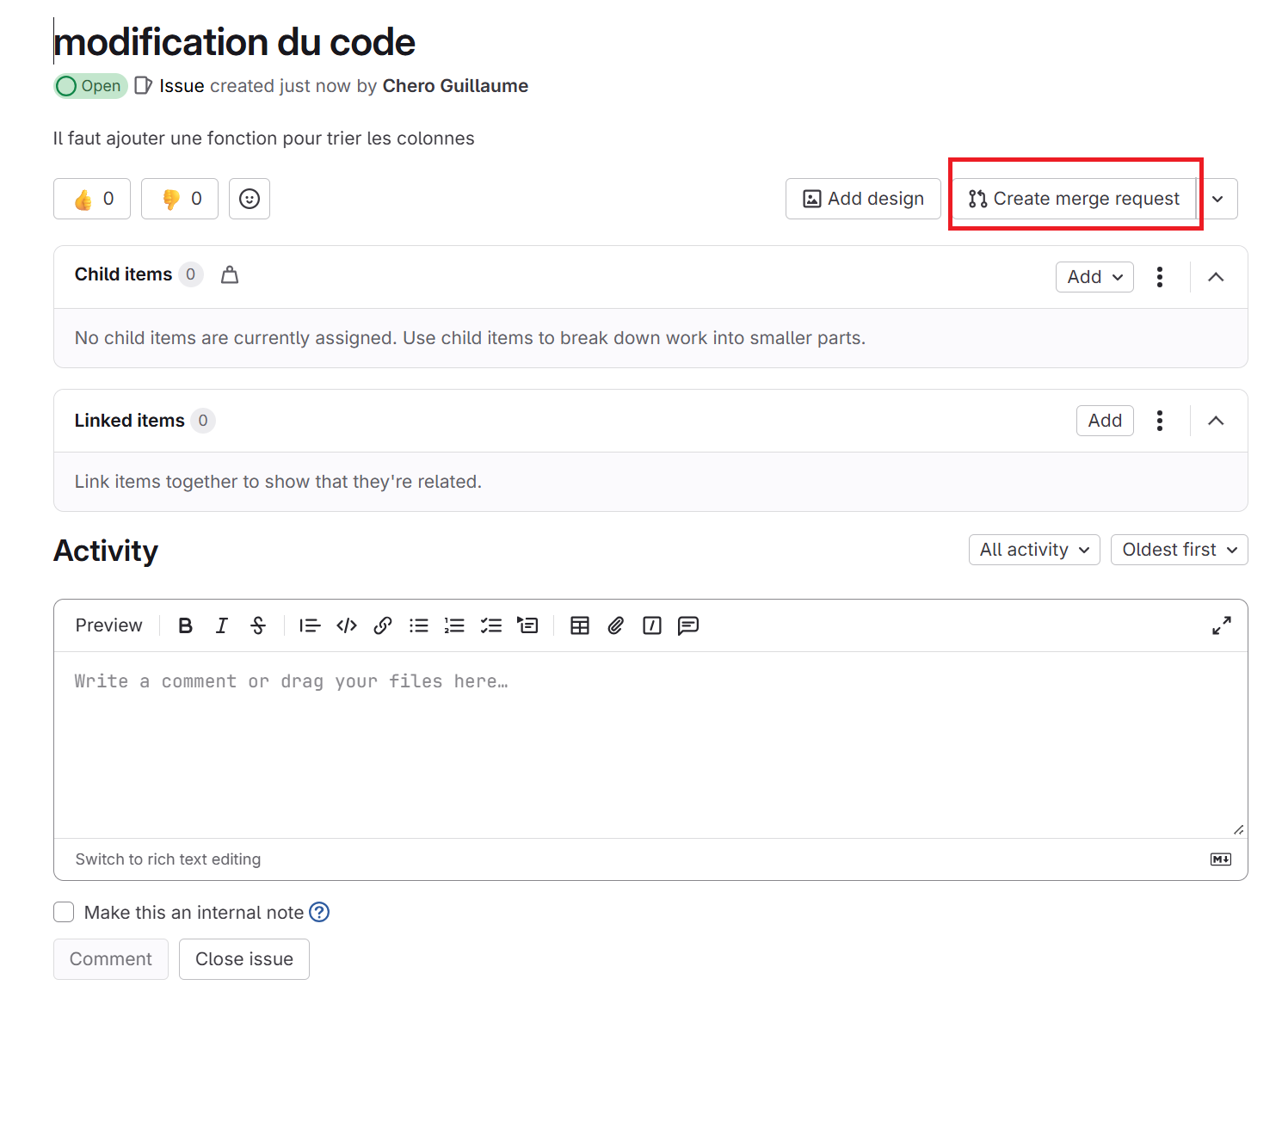Open the All activity filter dropdown
This screenshot has width=1282, height=1133.
(1033, 550)
